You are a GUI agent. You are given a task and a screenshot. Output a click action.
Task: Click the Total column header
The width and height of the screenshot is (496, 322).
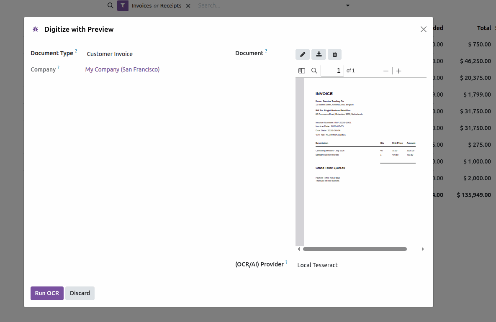[484, 28]
